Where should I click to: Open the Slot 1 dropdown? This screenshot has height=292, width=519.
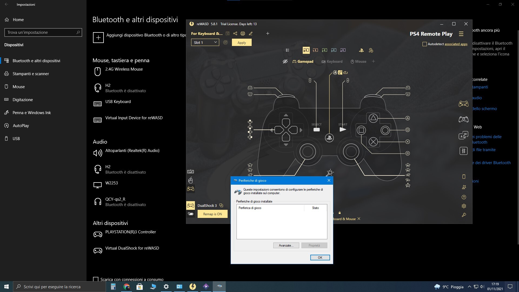[x=205, y=42]
